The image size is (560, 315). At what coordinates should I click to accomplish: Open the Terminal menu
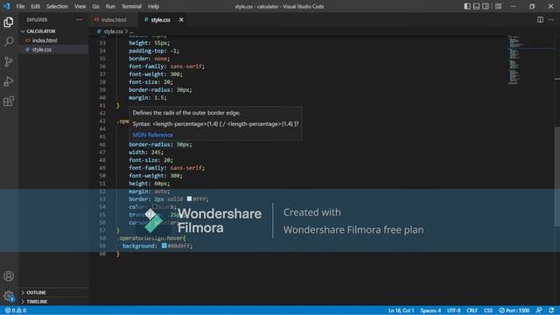(x=131, y=6)
